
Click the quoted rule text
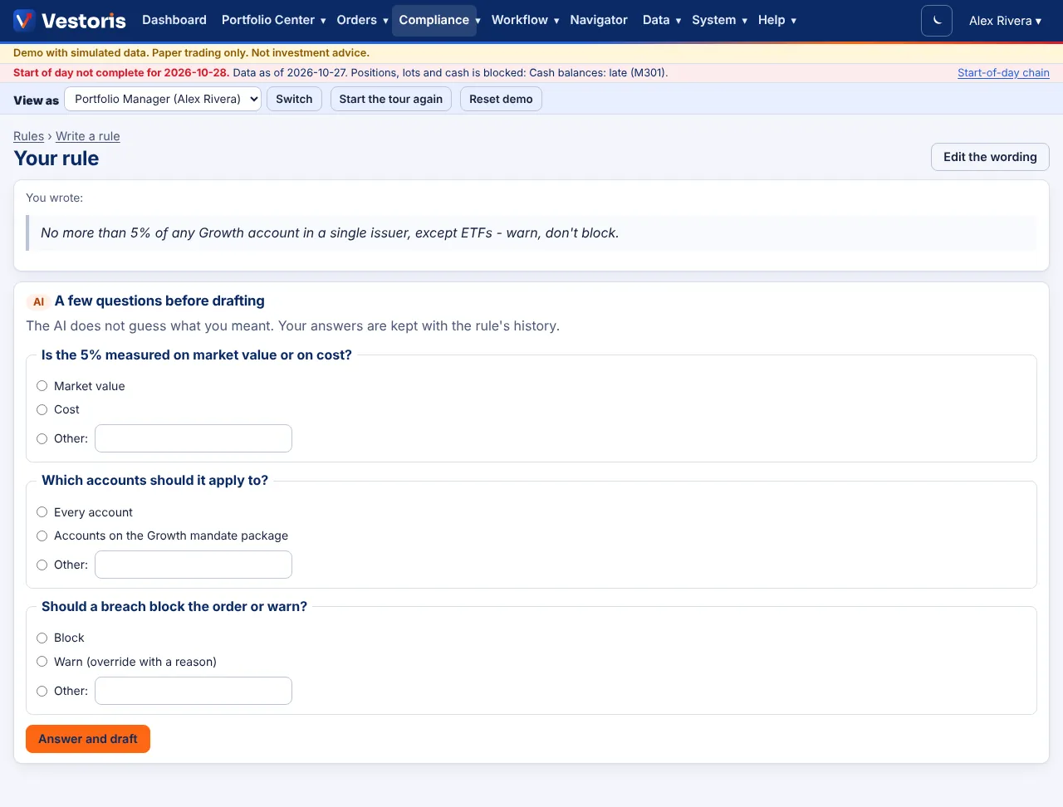tap(330, 233)
